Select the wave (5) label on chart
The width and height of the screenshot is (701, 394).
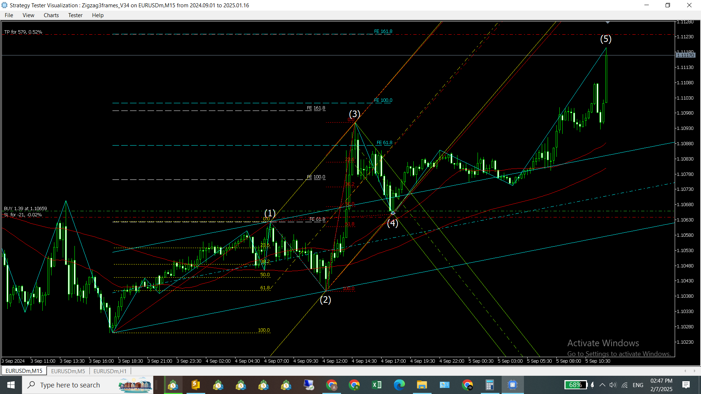606,39
